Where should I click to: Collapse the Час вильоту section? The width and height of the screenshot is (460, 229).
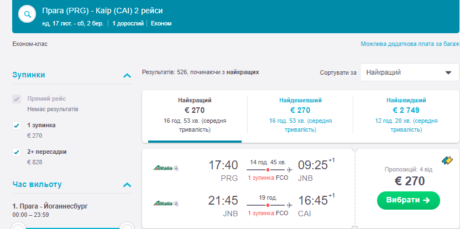coord(127,185)
